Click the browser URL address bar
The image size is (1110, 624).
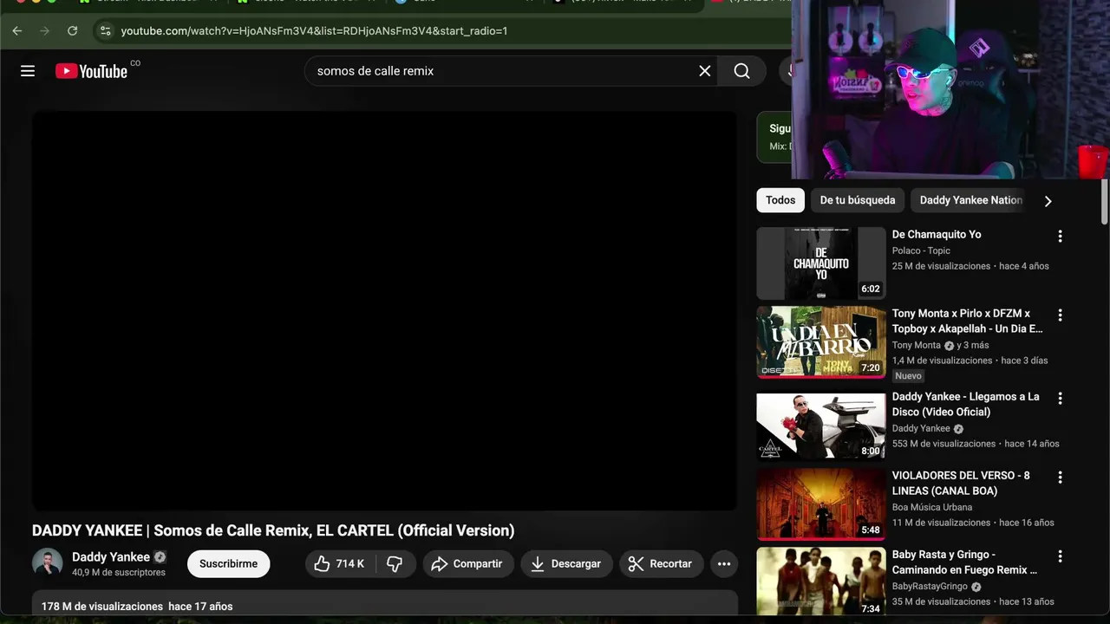442,31
